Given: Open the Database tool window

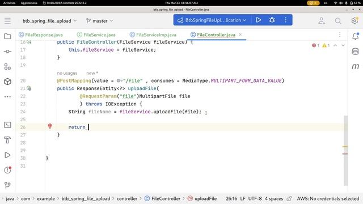Looking at the screenshot, I should pyautogui.click(x=356, y=52).
